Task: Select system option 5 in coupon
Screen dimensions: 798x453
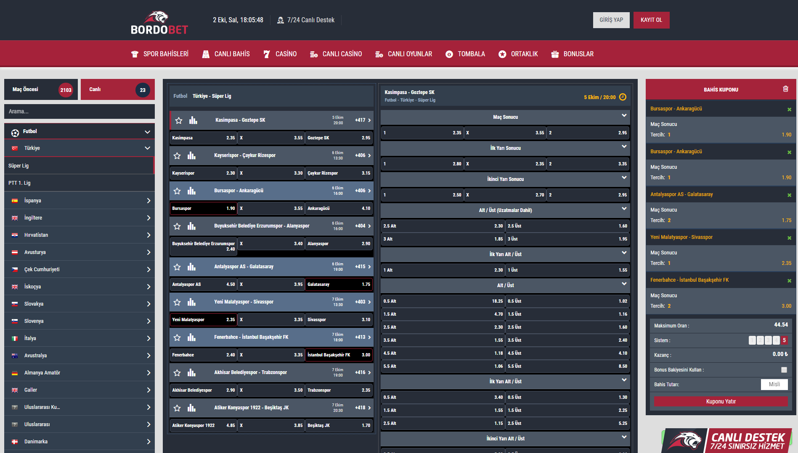Action: pos(784,340)
